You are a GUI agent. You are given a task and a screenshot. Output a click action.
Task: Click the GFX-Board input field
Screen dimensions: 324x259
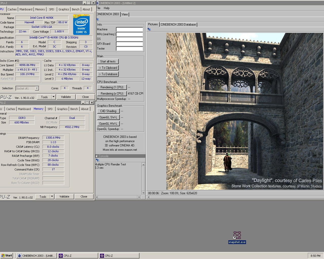coord(130,44)
